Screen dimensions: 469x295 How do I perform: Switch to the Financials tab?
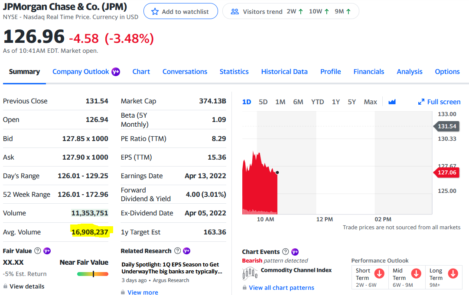coord(369,72)
